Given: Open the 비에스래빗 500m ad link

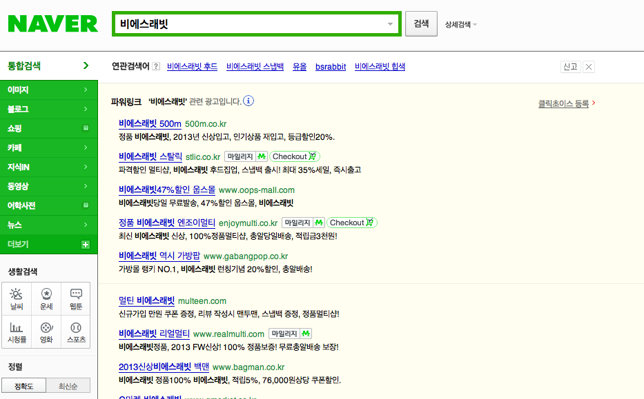Looking at the screenshot, I should click(x=150, y=123).
